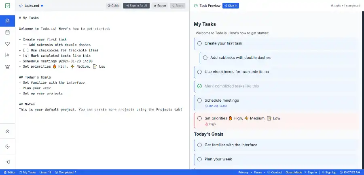Click Sign in for AI button
This screenshot has height=175, width=364.
click(136, 6)
